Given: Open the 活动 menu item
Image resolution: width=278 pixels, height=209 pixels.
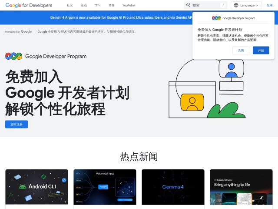Looking at the screenshot, I should pos(84,5).
